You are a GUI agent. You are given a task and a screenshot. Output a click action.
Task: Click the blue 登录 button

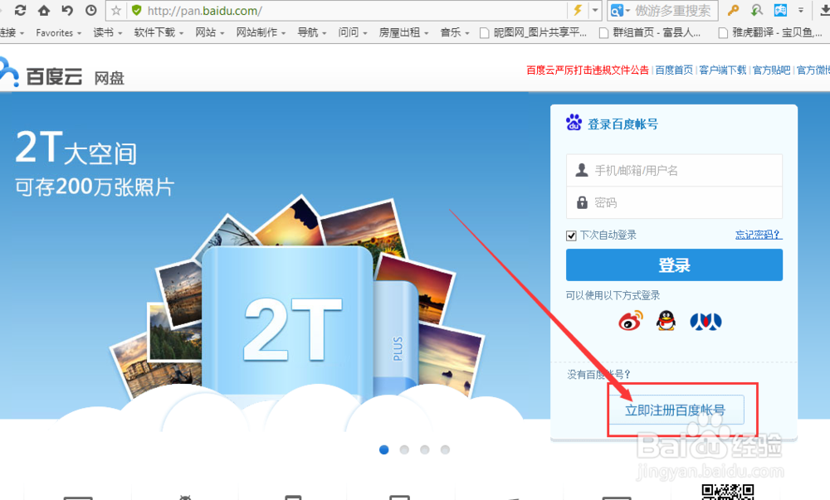coord(674,265)
